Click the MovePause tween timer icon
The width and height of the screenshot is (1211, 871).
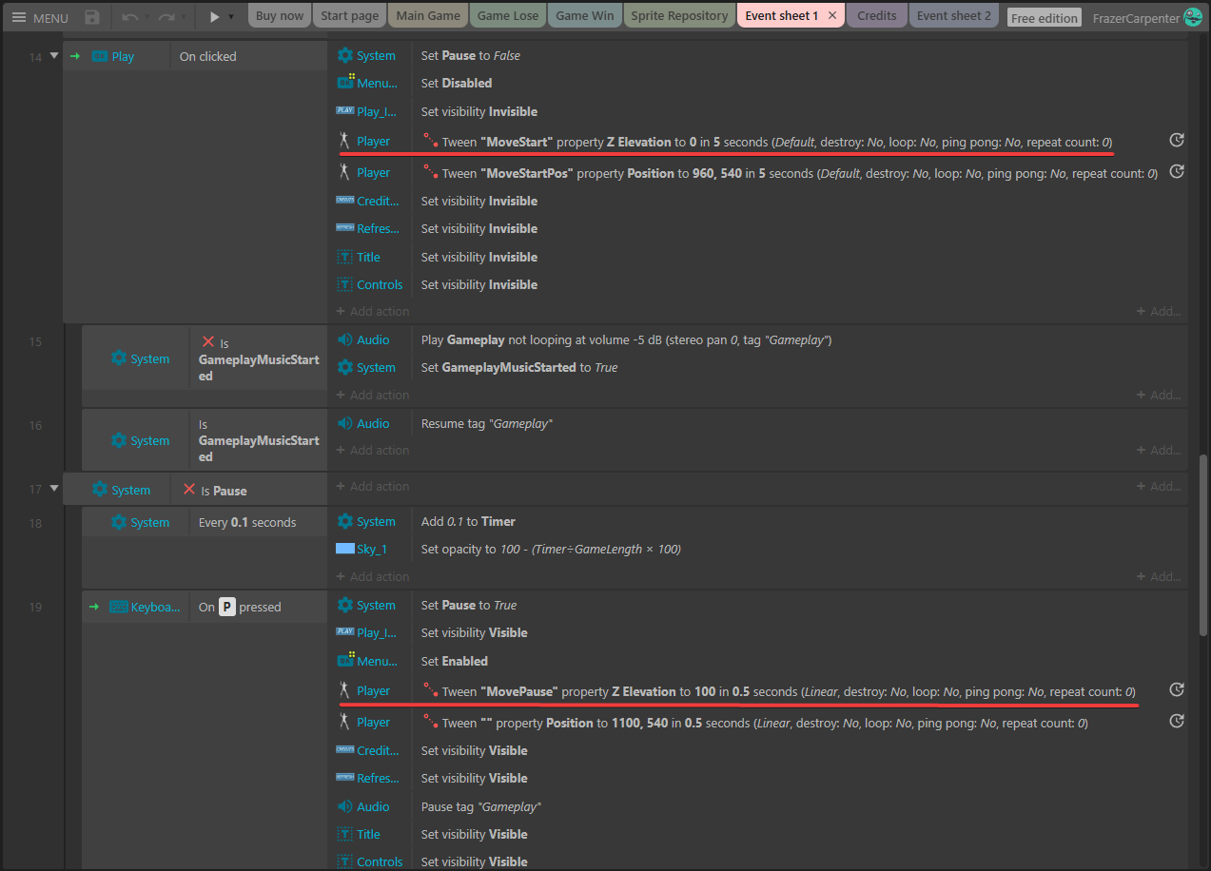pos(1177,690)
